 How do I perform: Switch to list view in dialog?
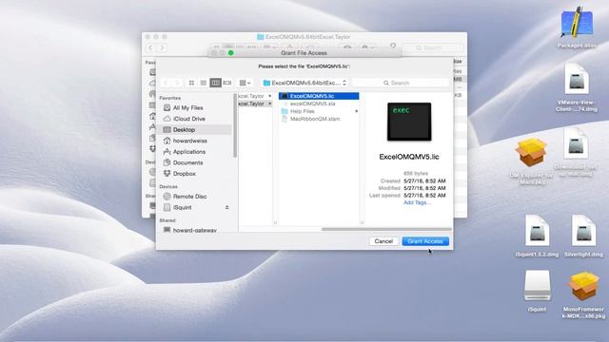[203, 83]
